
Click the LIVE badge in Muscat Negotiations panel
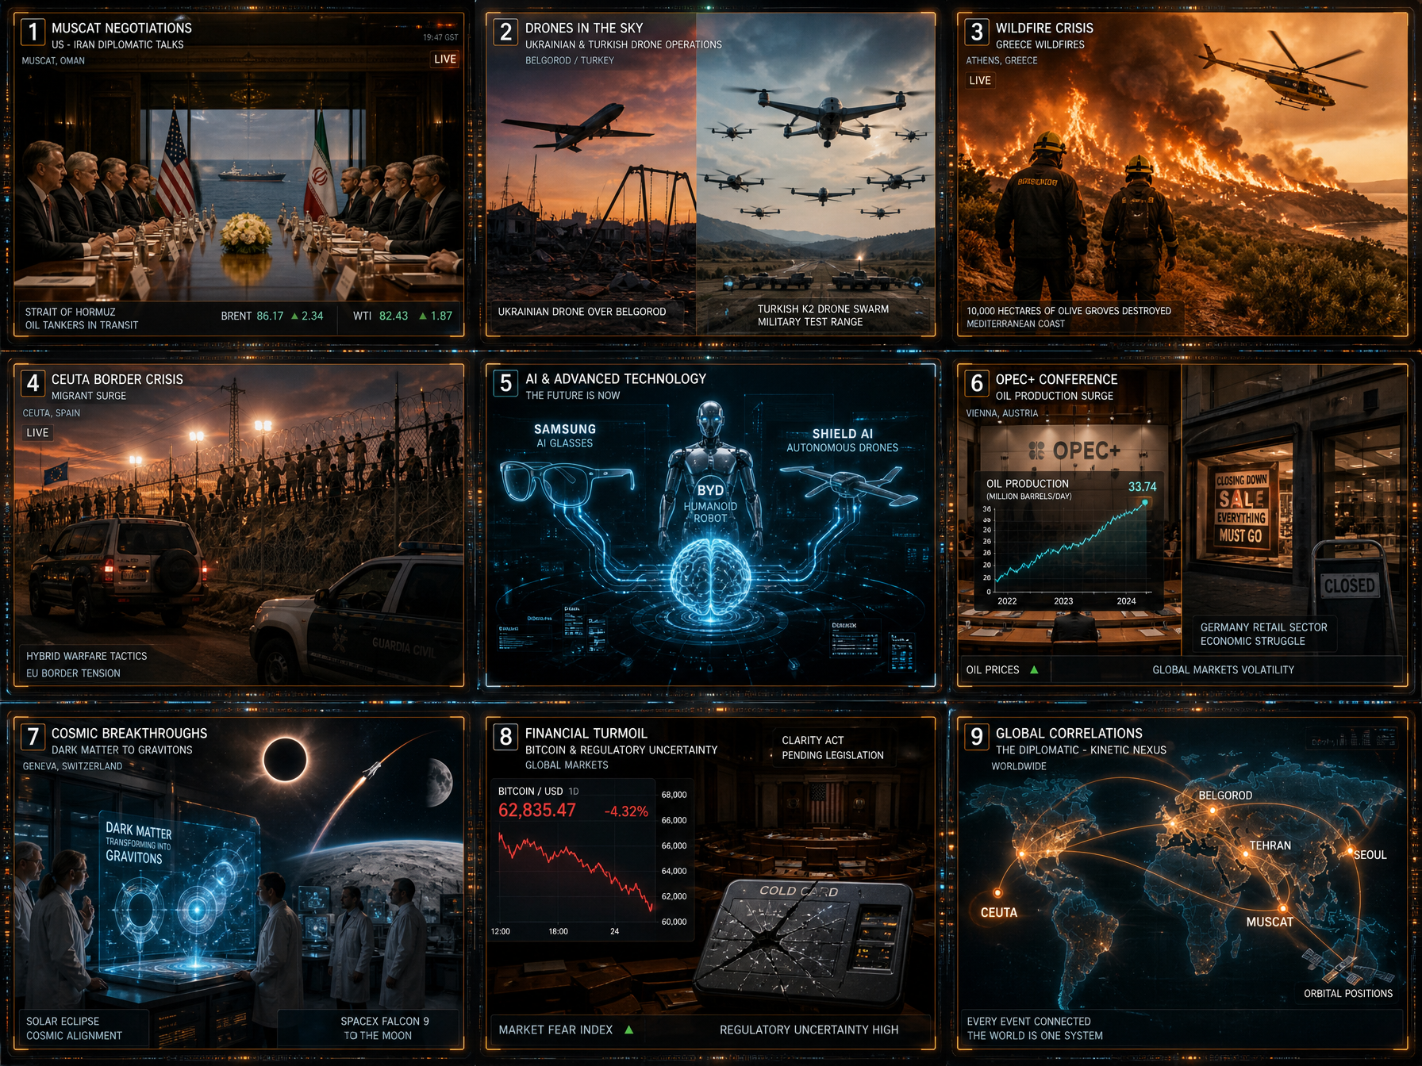point(445,59)
